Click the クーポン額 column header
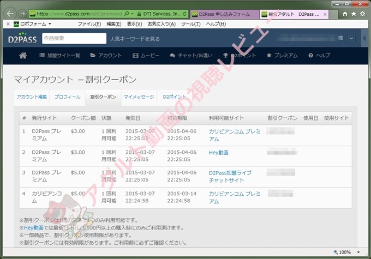 pyautogui.click(x=83, y=118)
